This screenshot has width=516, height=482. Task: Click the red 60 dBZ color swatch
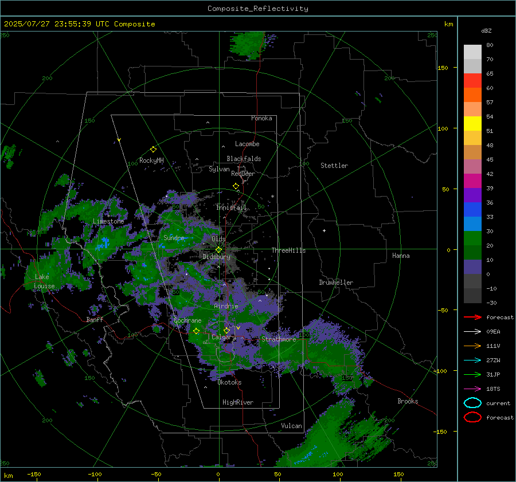(472, 81)
